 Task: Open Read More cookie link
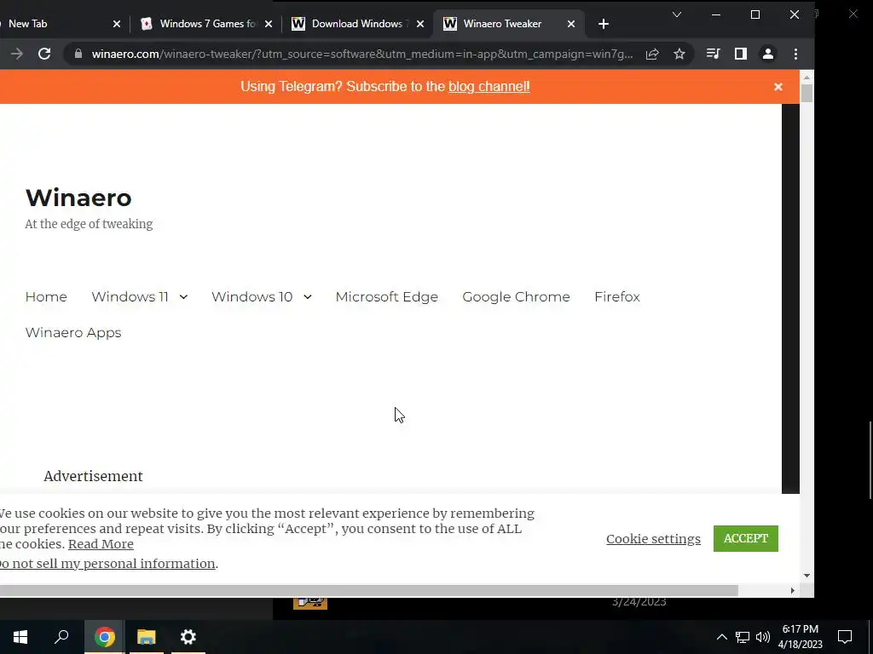point(101,544)
